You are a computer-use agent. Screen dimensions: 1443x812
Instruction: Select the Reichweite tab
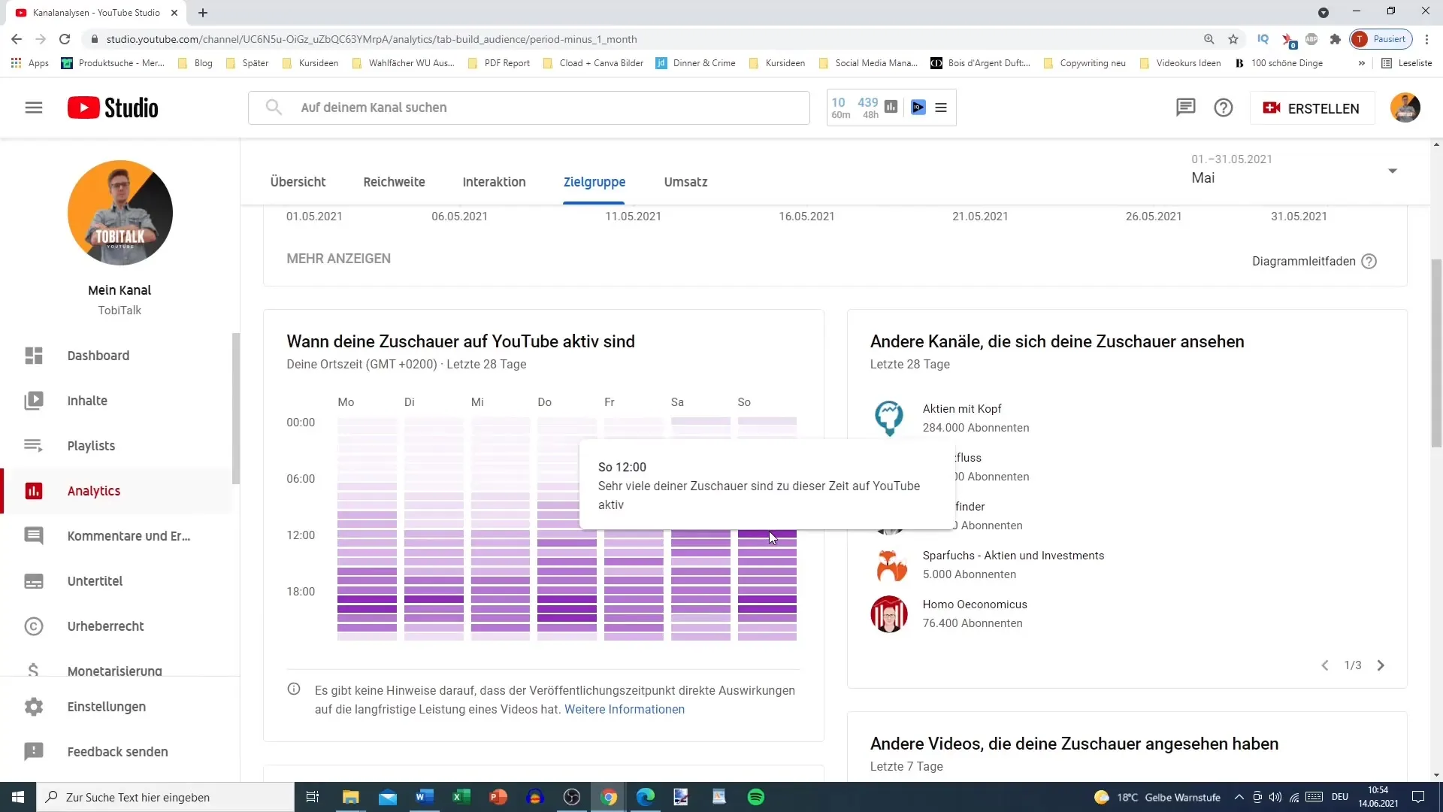(394, 181)
